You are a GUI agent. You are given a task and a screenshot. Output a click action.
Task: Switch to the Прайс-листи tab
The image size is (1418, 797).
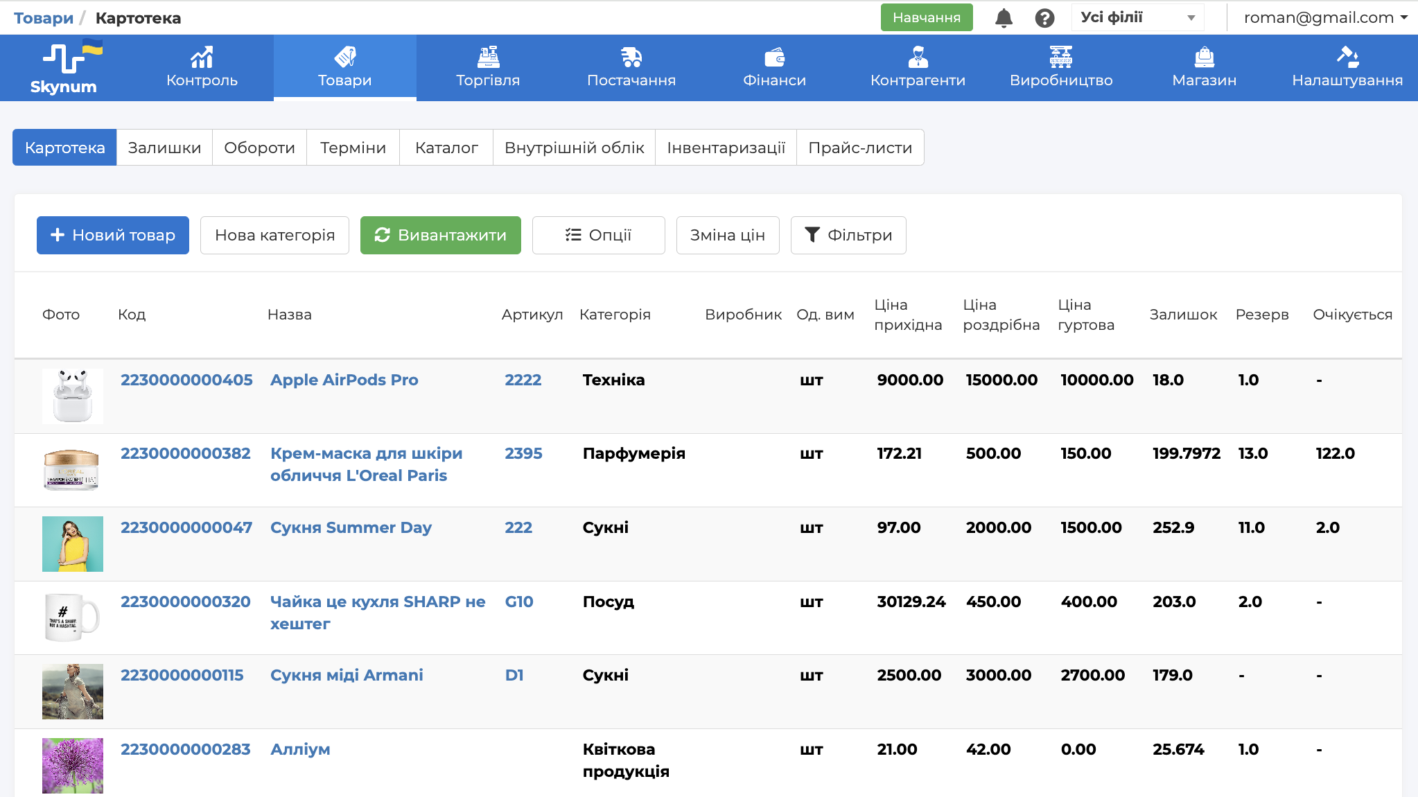(860, 148)
